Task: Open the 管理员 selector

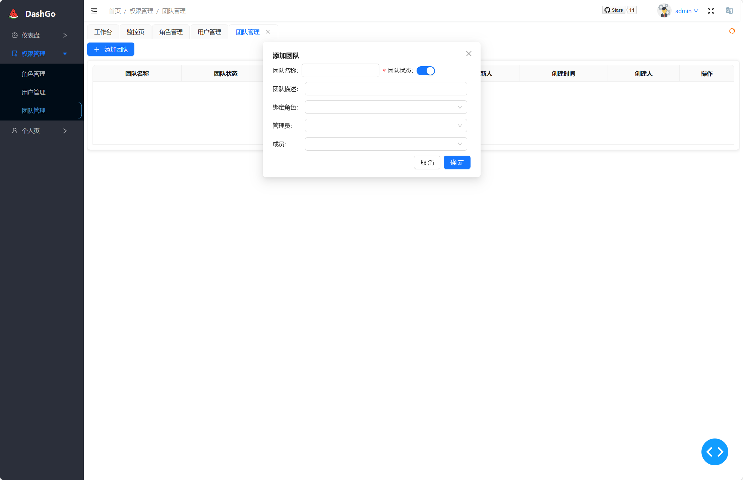Action: click(x=386, y=126)
